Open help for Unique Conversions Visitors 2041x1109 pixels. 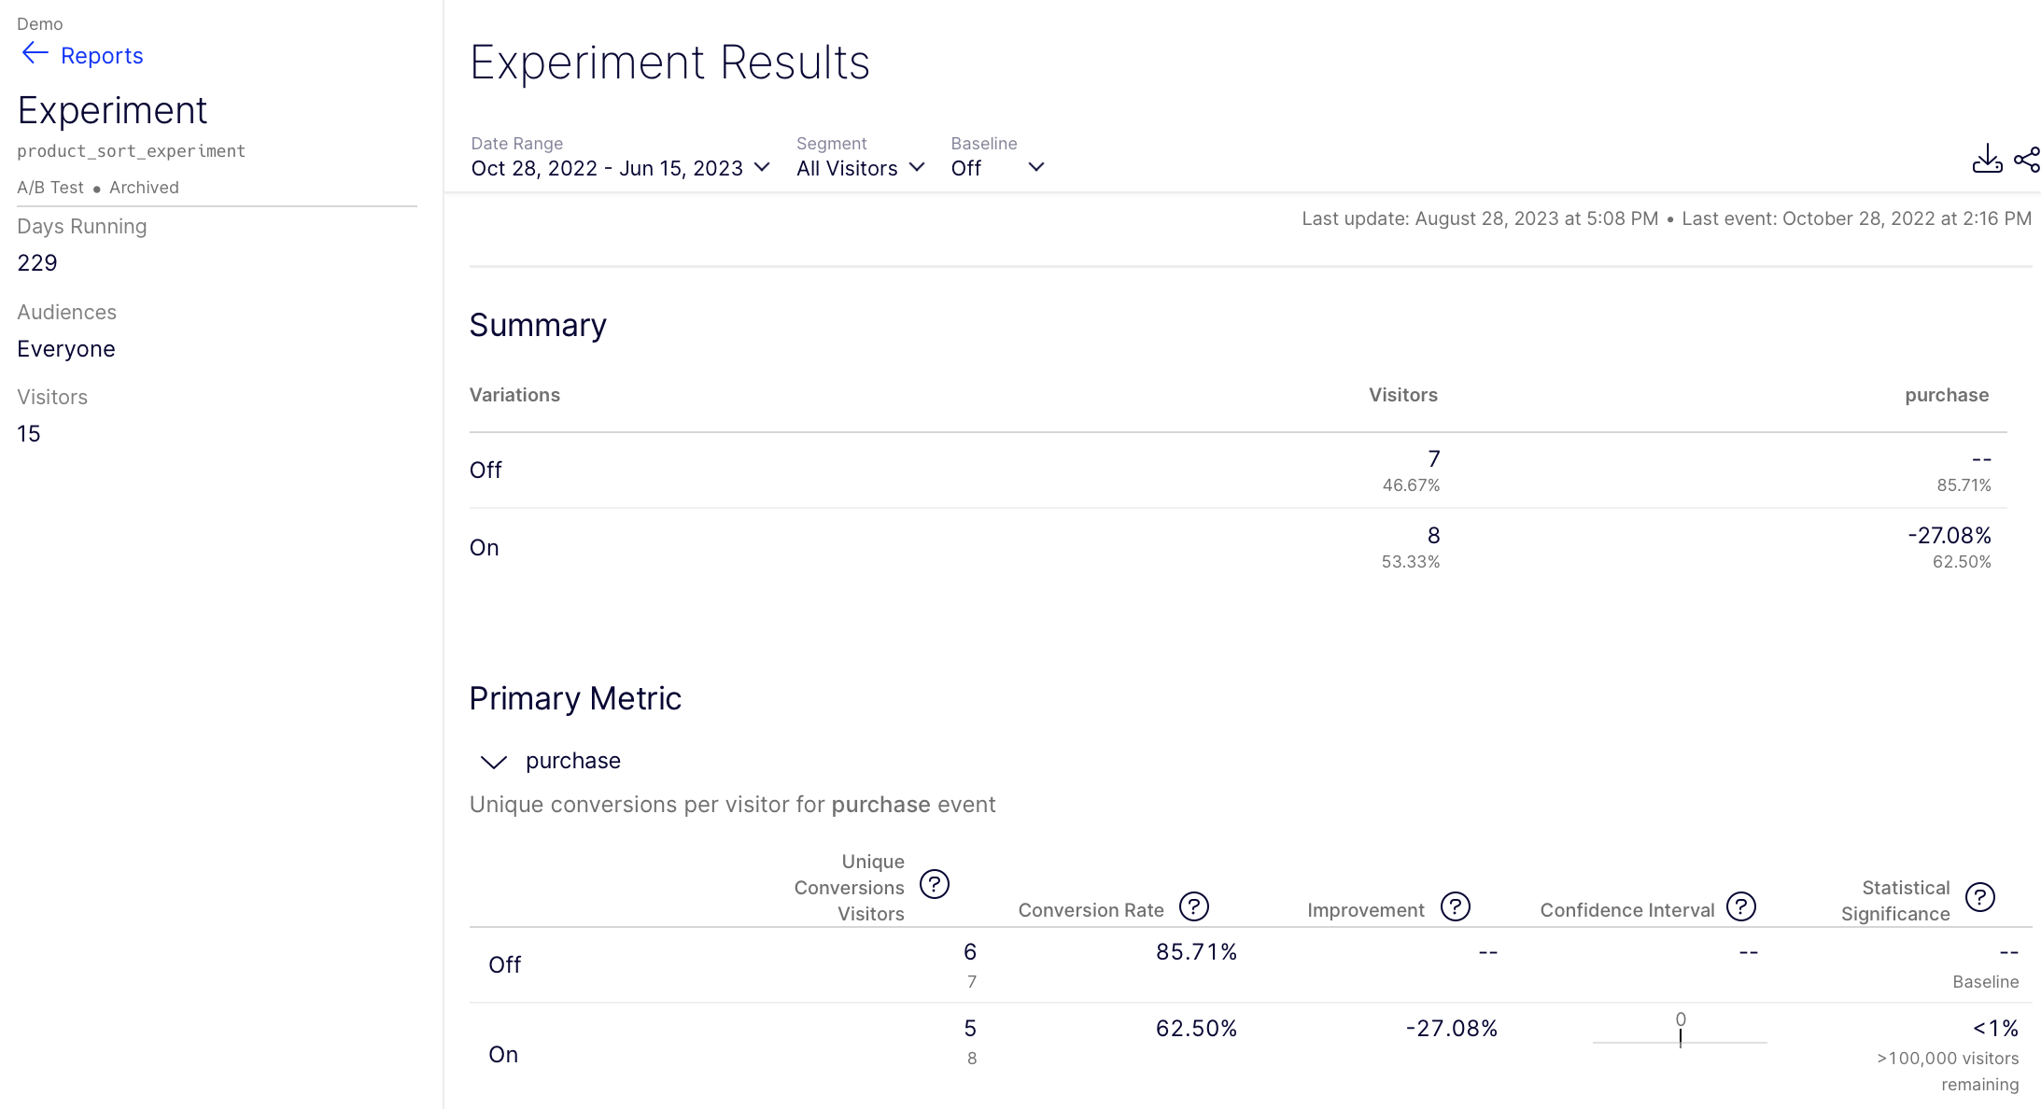(x=934, y=884)
